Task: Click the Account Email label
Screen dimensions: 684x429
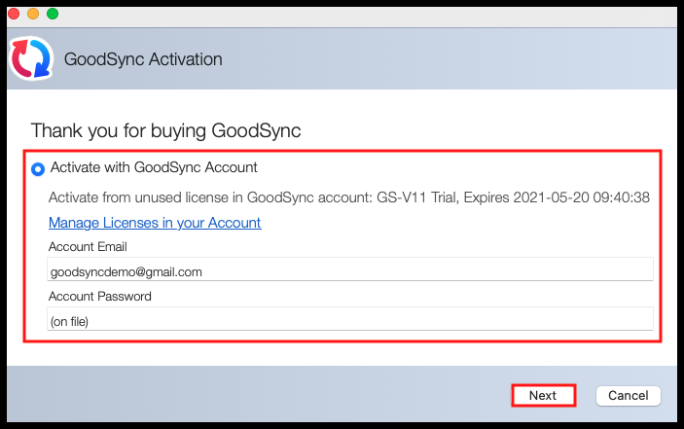Action: 88,247
